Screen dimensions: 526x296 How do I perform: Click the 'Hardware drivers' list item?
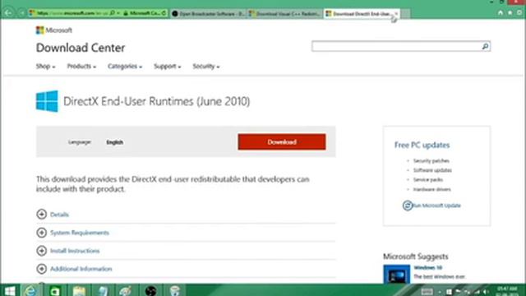coord(432,189)
